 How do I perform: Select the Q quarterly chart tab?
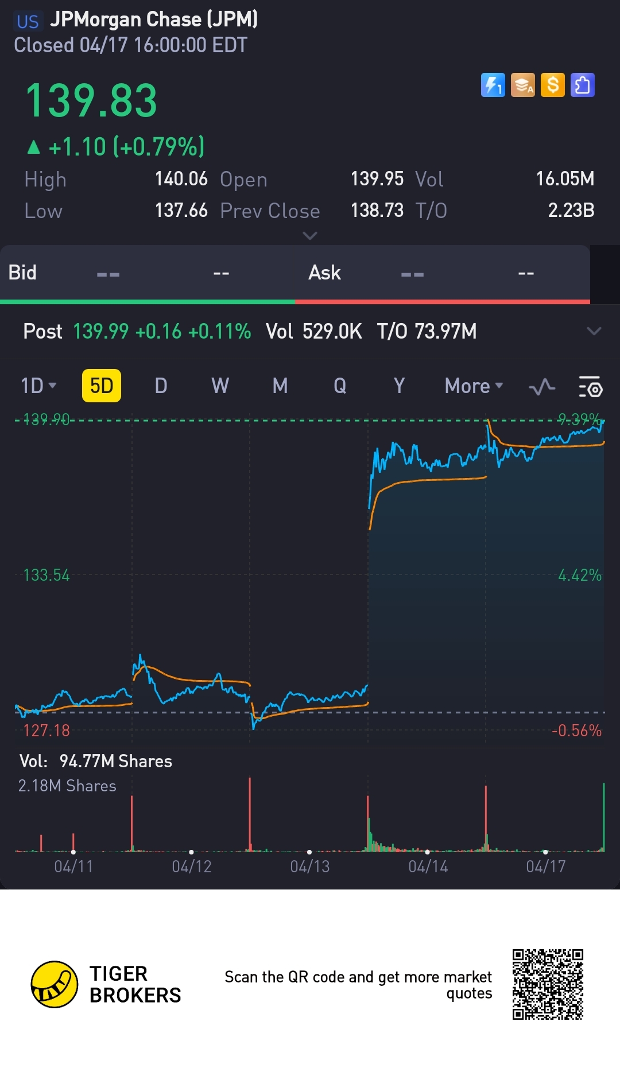(340, 386)
